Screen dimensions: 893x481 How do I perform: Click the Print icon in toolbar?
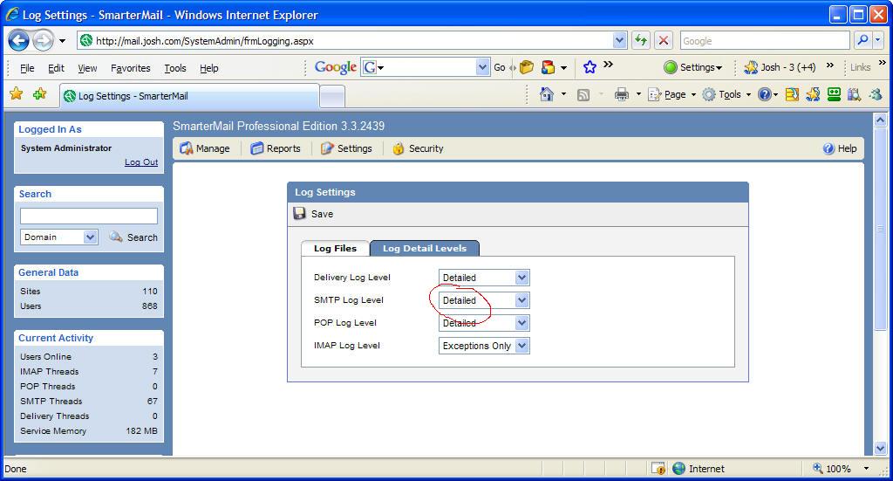[622, 94]
